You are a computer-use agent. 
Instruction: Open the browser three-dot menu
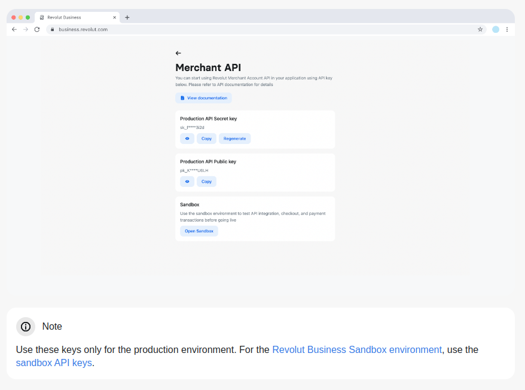[x=507, y=29]
